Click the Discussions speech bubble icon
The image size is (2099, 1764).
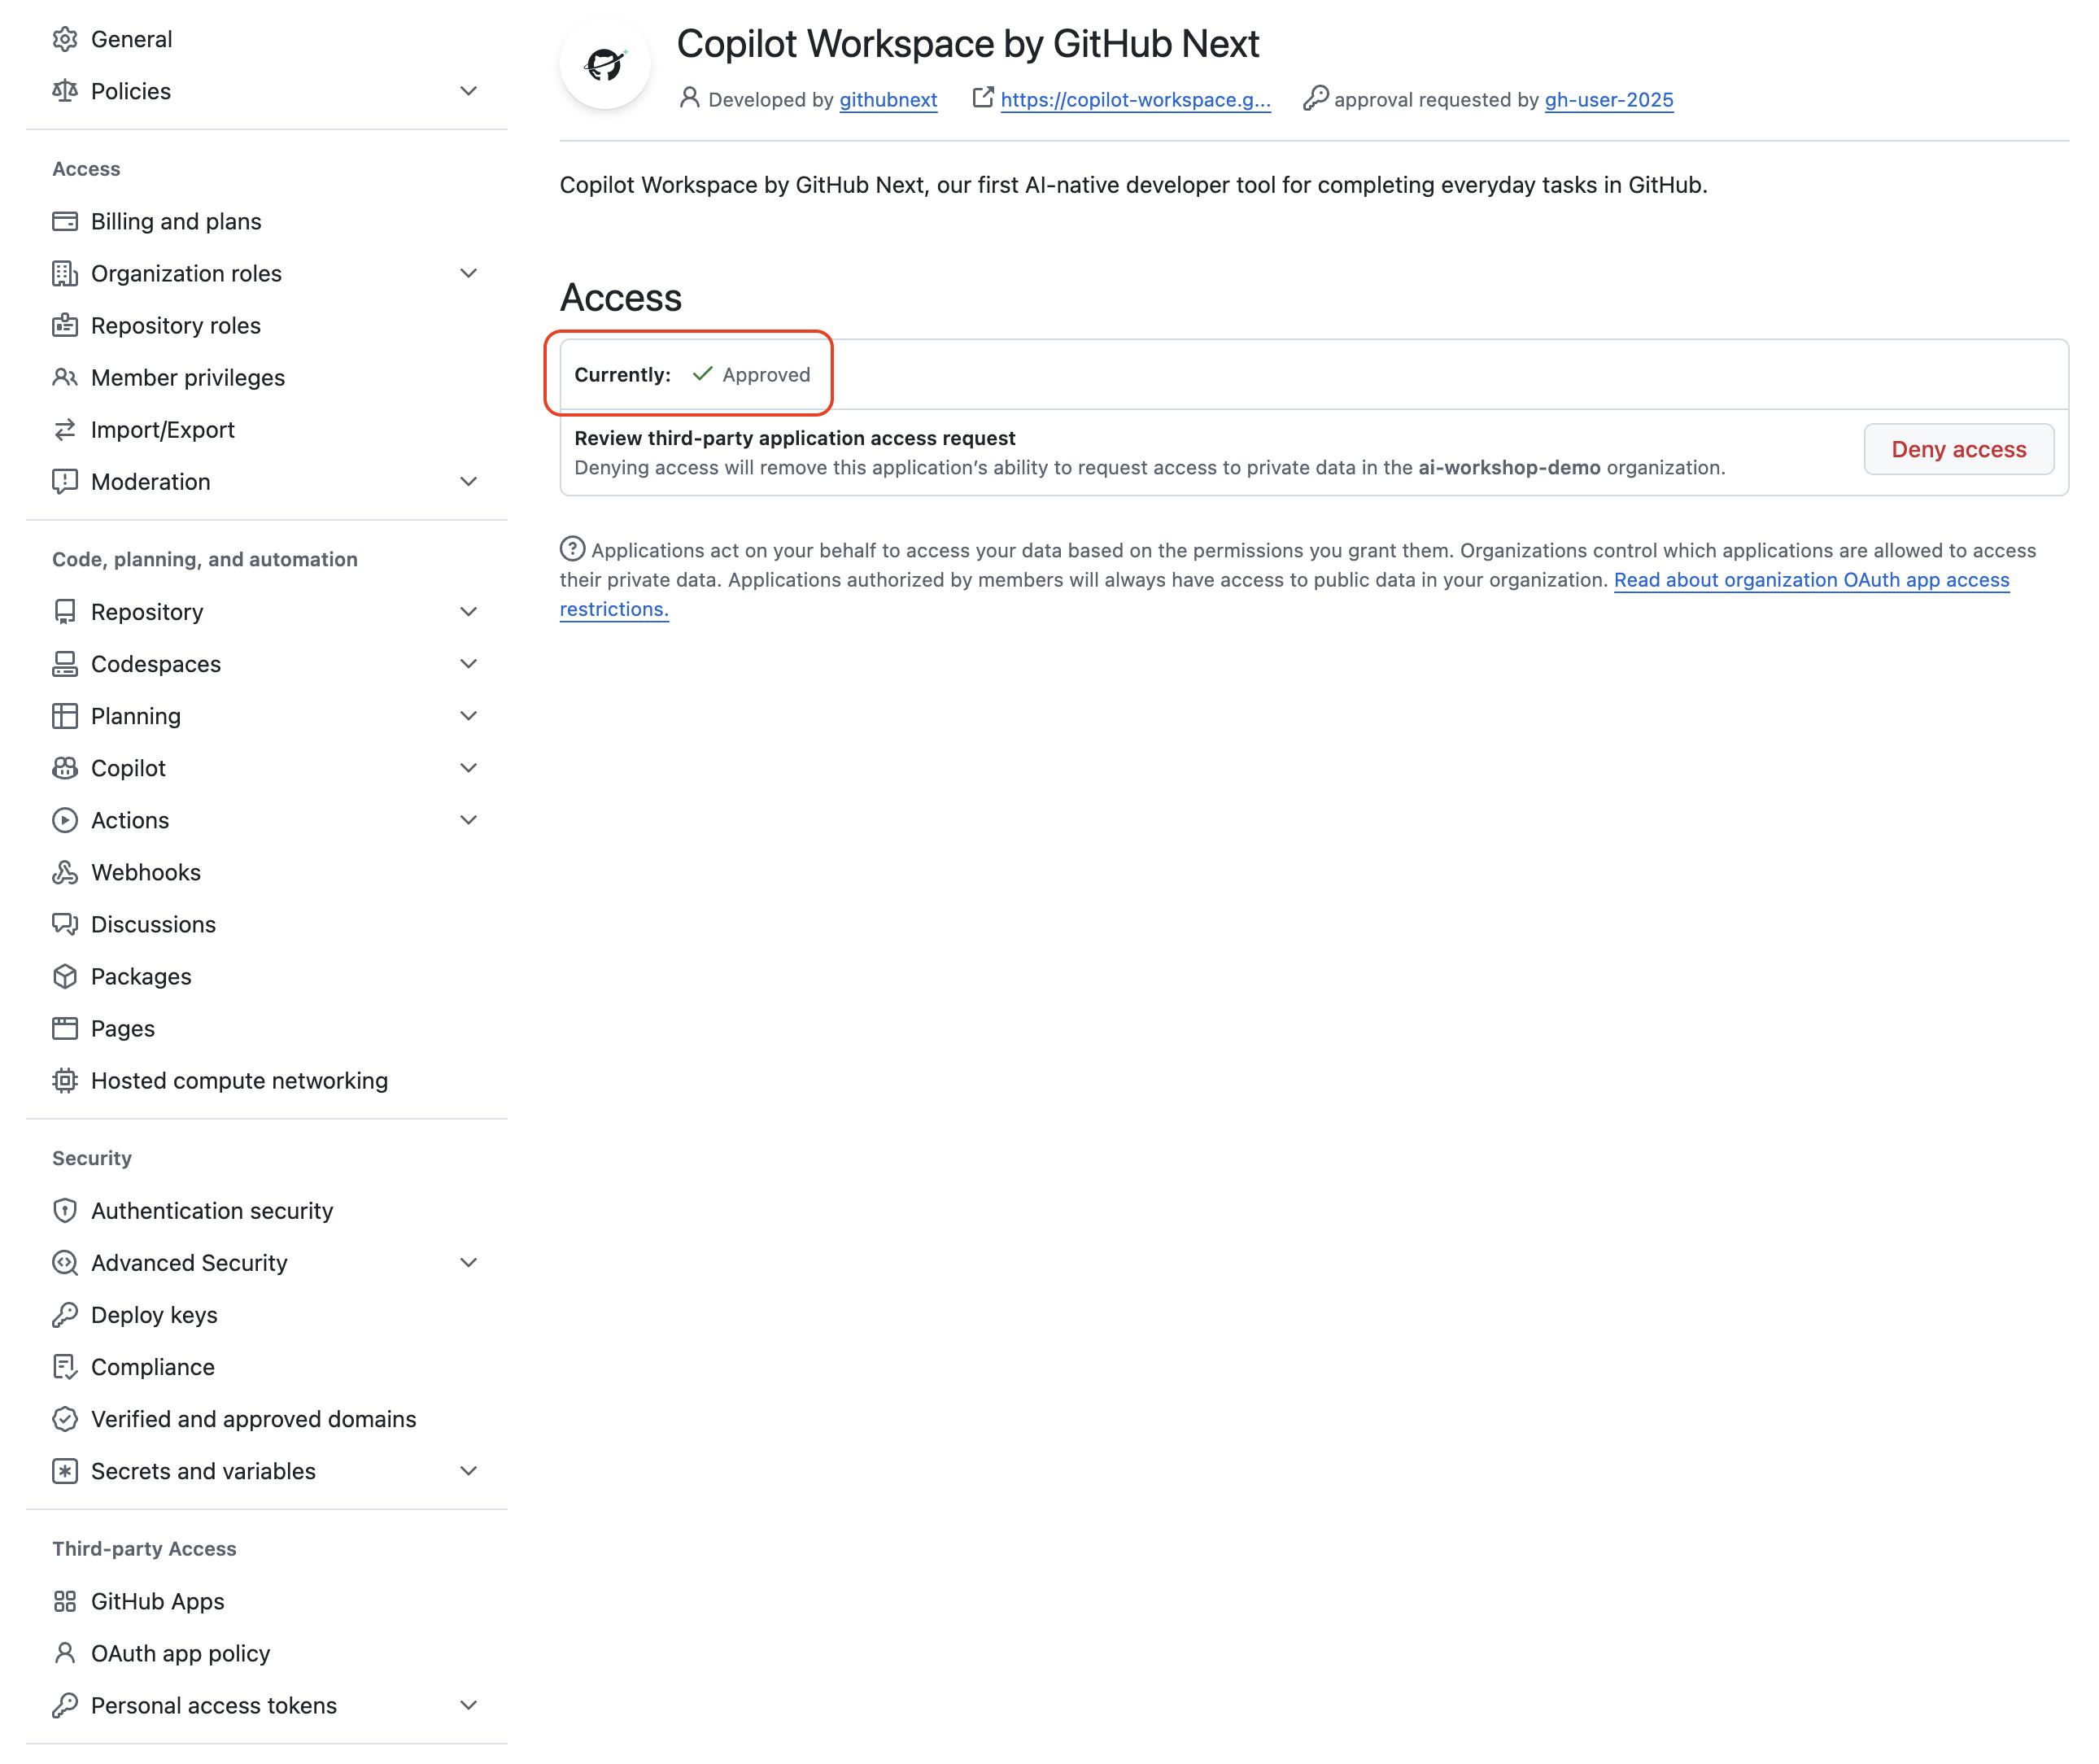coord(65,923)
